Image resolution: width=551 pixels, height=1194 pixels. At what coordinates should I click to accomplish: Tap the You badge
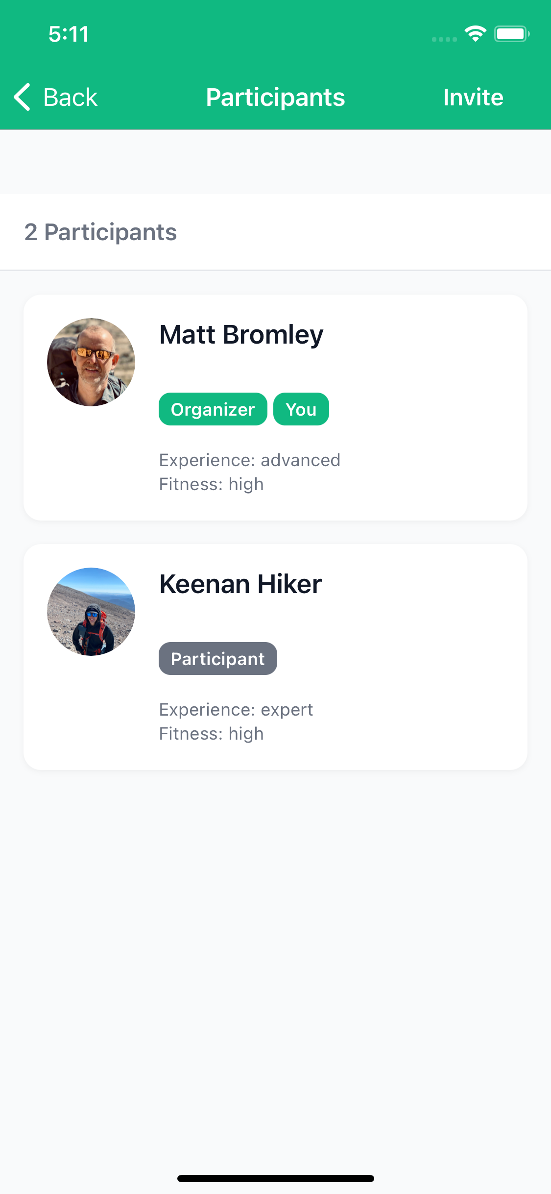(x=301, y=409)
